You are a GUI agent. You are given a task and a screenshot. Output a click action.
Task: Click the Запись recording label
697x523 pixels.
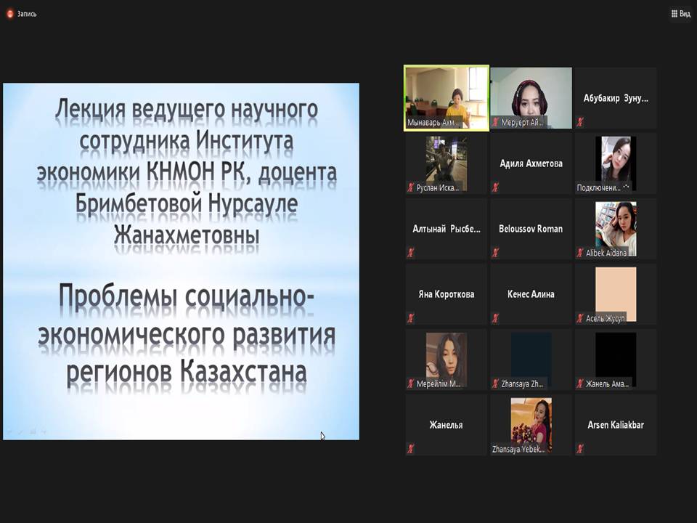pos(27,14)
